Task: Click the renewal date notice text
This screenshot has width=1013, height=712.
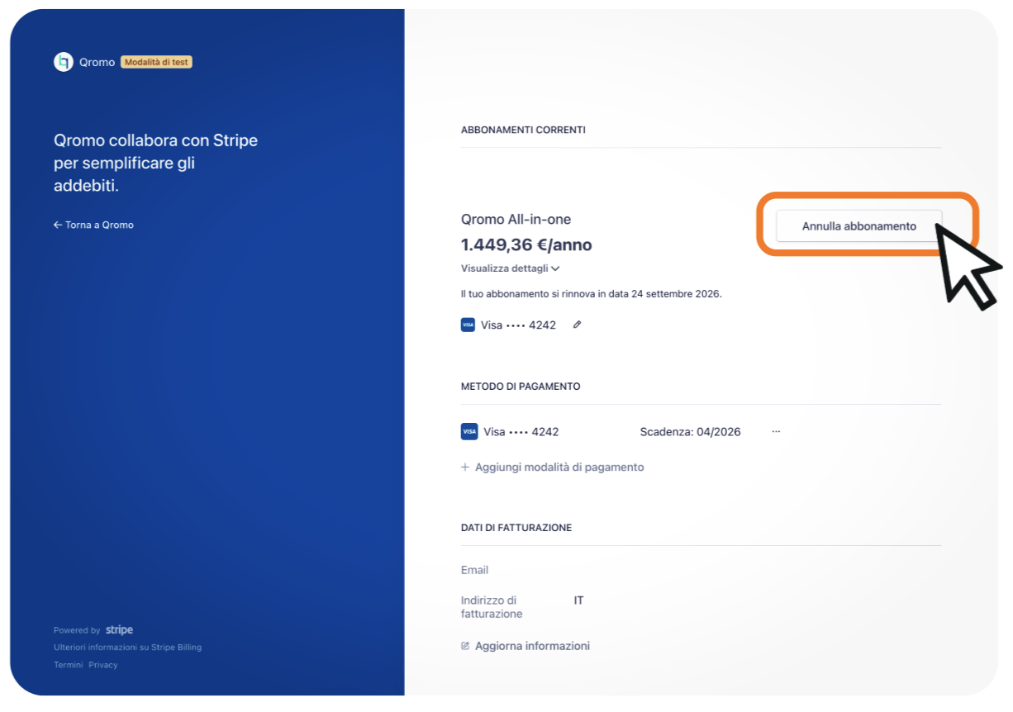Action: click(592, 293)
